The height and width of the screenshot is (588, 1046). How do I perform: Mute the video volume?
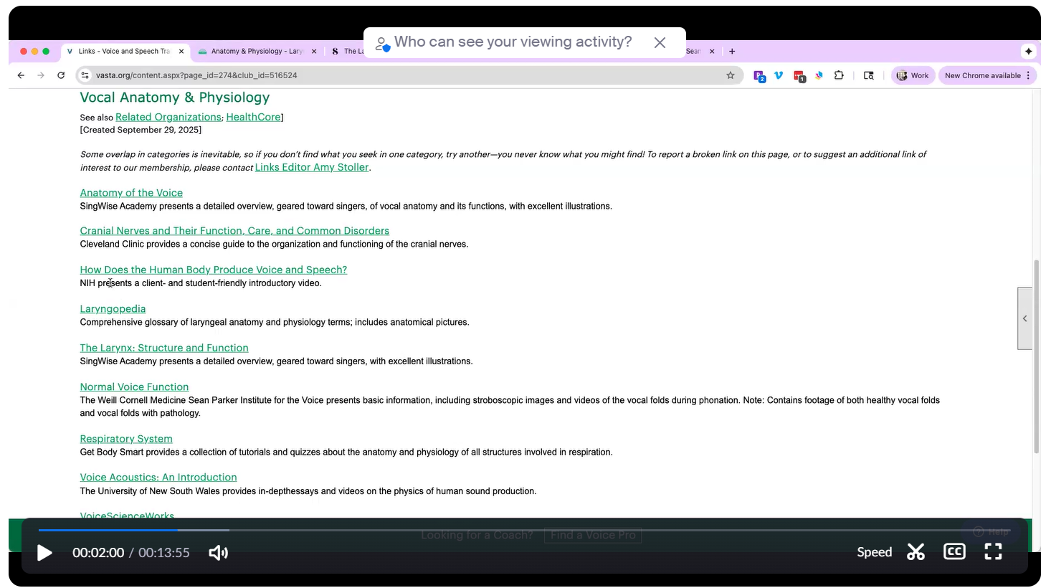click(218, 553)
